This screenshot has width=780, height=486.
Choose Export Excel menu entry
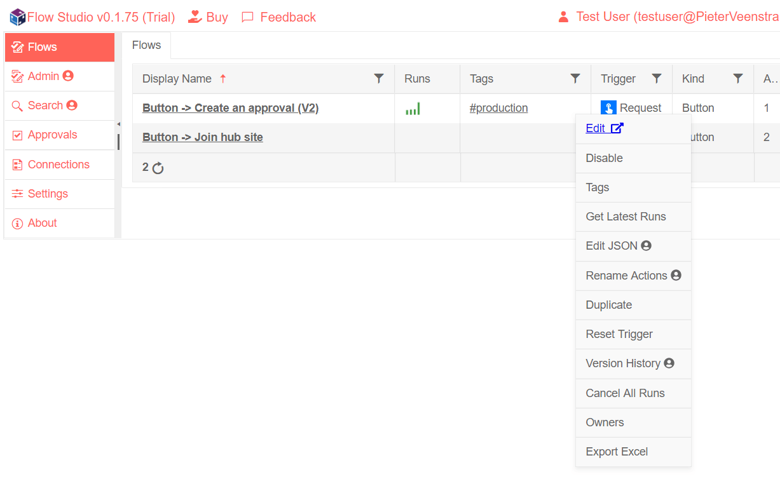click(x=633, y=452)
